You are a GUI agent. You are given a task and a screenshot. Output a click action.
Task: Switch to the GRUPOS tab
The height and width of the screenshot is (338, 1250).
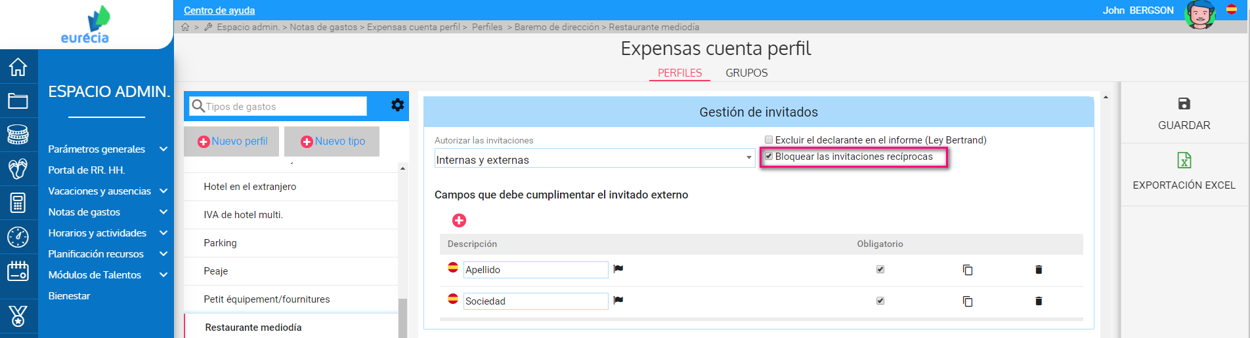click(x=746, y=73)
